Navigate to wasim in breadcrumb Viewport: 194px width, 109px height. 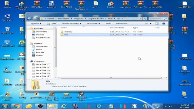(51, 19)
